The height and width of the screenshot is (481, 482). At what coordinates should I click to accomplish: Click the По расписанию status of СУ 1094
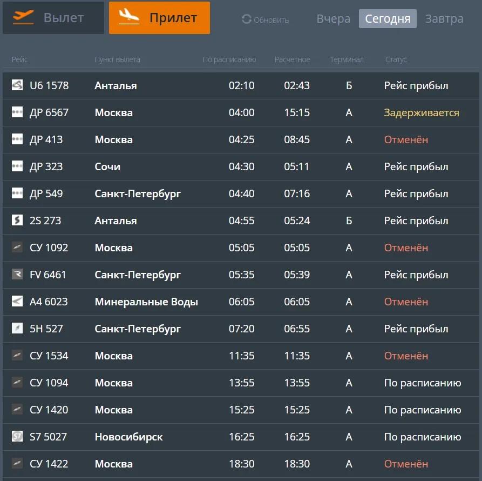(x=423, y=383)
